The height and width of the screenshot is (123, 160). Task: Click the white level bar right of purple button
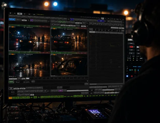(78, 91)
